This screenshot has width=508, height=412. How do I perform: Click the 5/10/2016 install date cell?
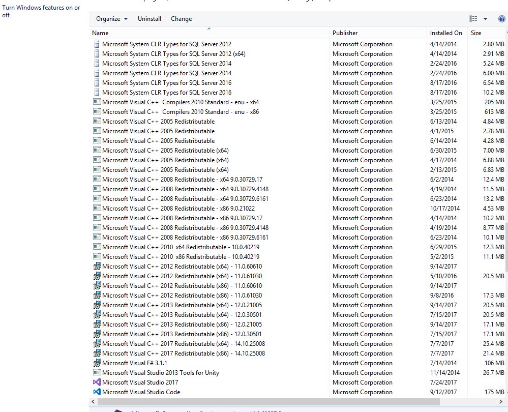click(x=443, y=276)
